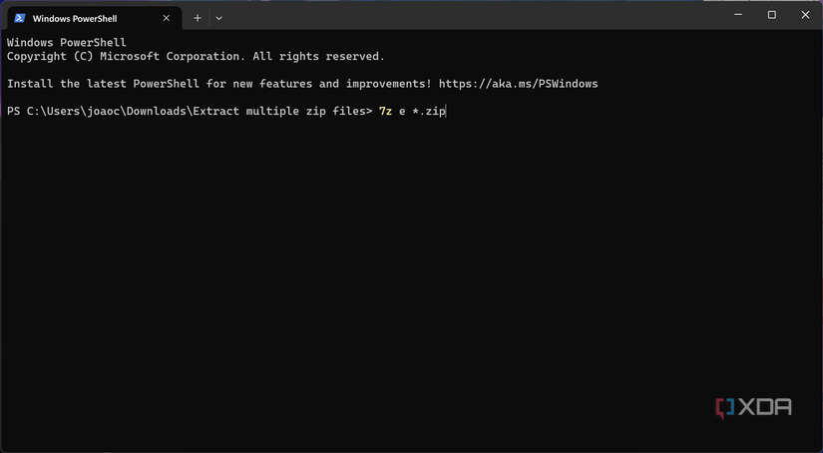This screenshot has height=453, width=823.
Task: Click the PowerShell icon in the tab
Action: point(19,18)
